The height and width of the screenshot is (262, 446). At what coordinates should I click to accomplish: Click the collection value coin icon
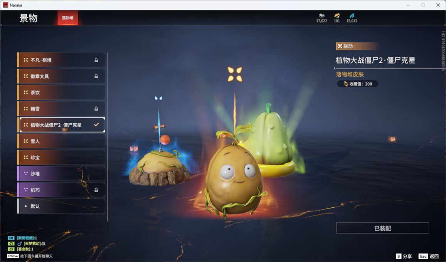(x=346, y=84)
